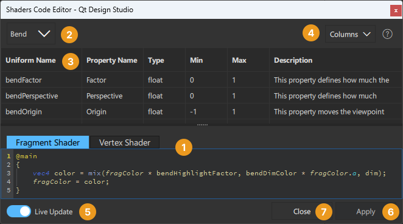Click the min value 0 for bendFactor
The image size is (403, 224).
click(x=206, y=80)
